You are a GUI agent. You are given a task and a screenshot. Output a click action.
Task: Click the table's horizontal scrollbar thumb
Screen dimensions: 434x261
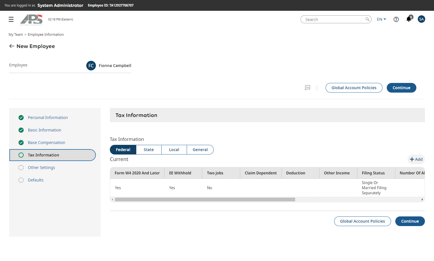click(x=205, y=200)
